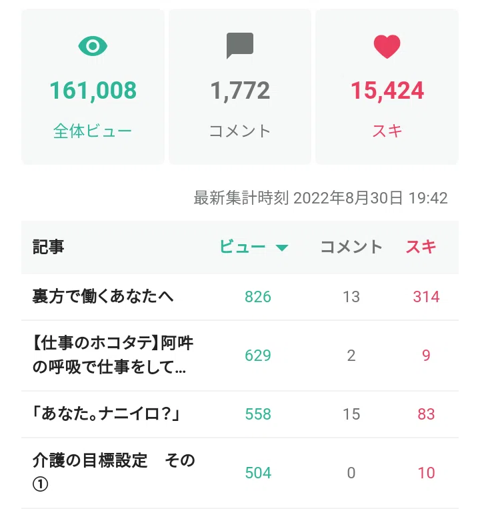Sort by the コメント column header

351,247
